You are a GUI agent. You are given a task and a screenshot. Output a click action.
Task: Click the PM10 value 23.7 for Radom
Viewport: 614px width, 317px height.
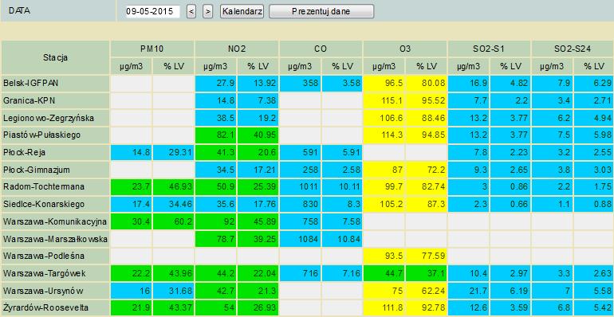tap(132, 186)
